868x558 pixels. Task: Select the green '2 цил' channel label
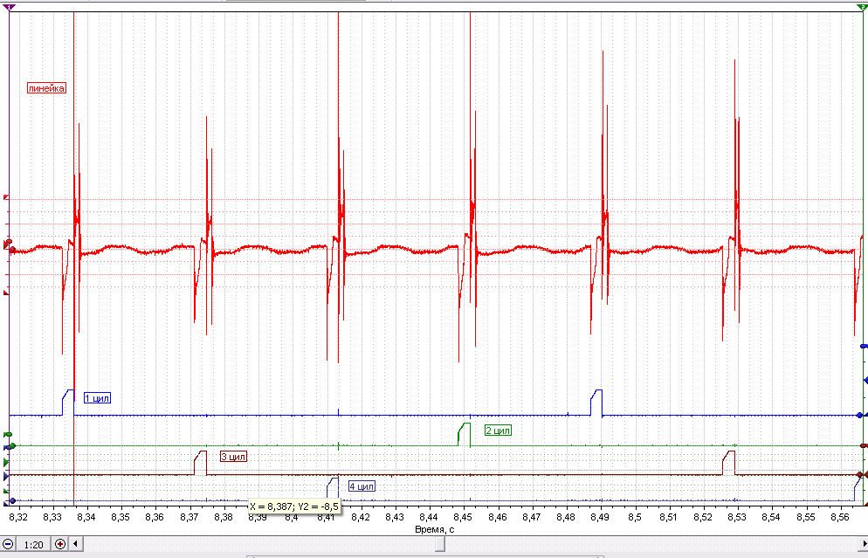coord(498,431)
